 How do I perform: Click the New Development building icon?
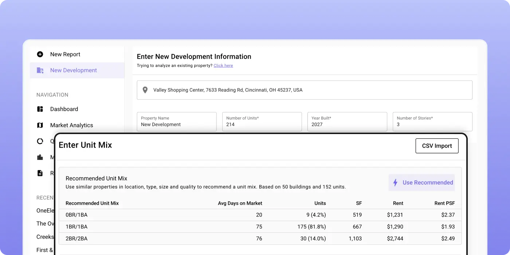pos(40,70)
